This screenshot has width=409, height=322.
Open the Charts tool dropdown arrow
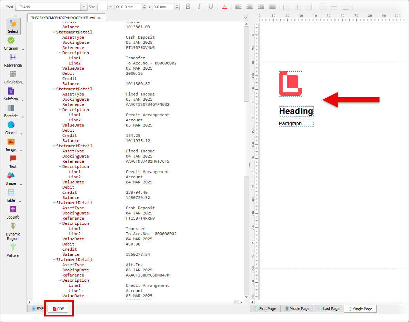click(x=21, y=134)
